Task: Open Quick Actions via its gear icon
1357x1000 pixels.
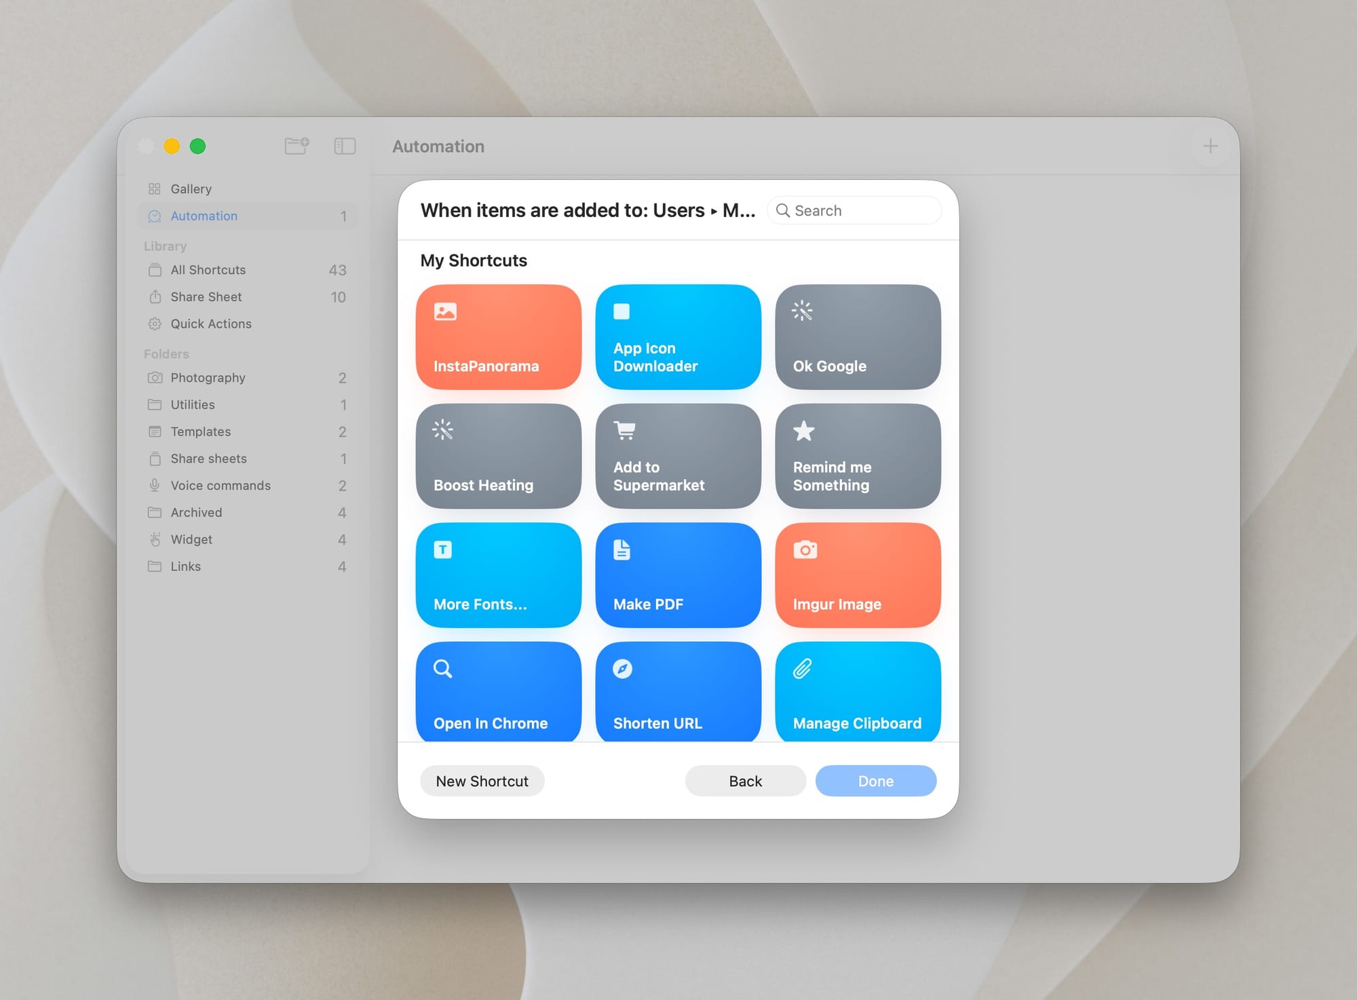Action: pos(154,324)
